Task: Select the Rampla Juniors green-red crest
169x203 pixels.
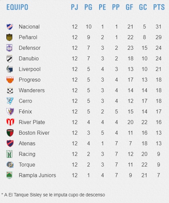Action: [9, 175]
